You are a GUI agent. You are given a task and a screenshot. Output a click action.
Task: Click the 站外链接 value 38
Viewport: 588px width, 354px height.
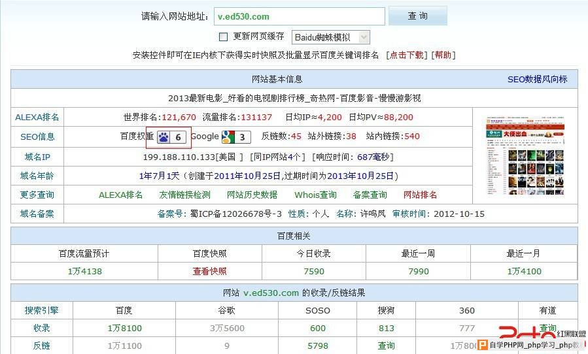(x=351, y=137)
